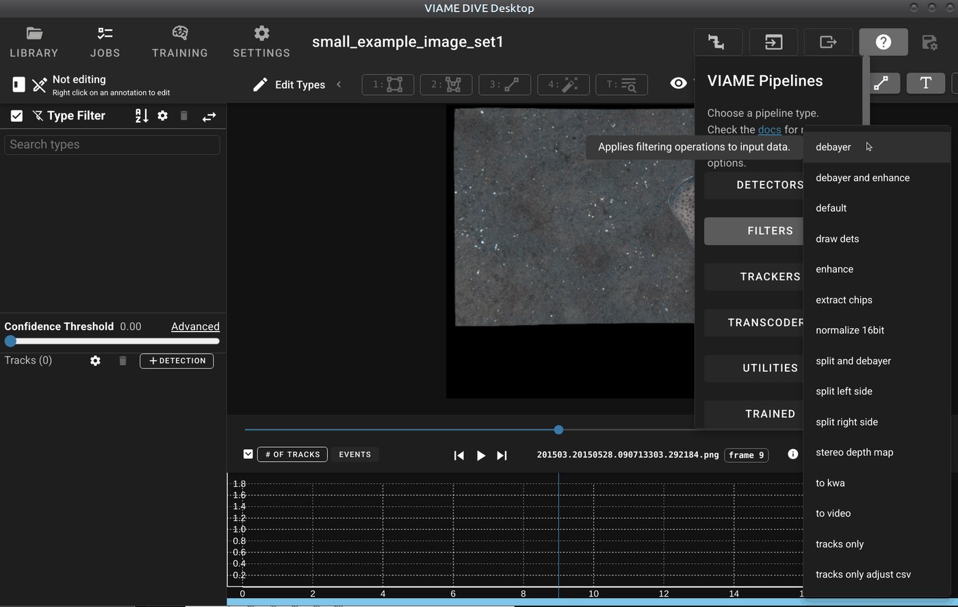Toggle line visibility button in toolbar

[x=881, y=83]
